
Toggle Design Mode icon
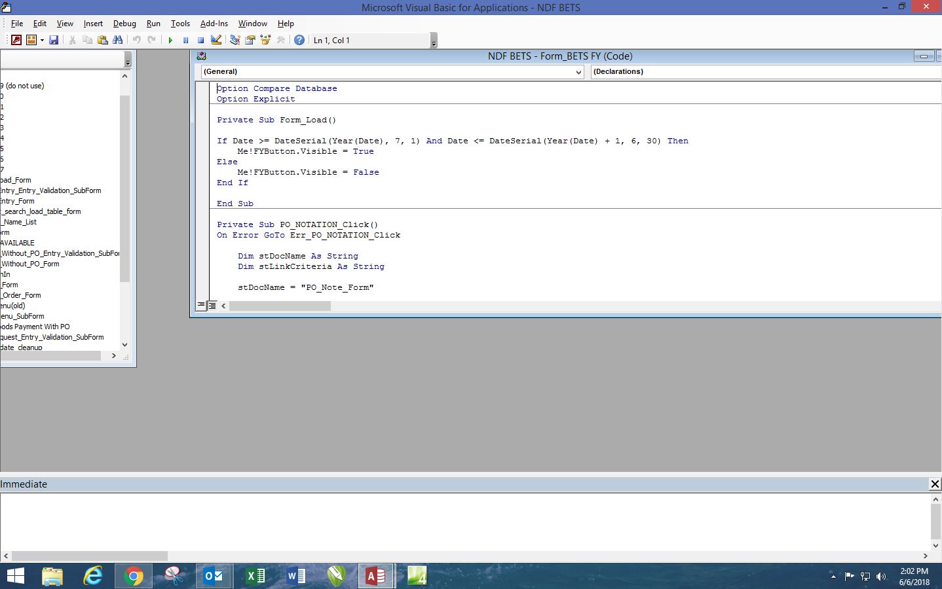[216, 40]
